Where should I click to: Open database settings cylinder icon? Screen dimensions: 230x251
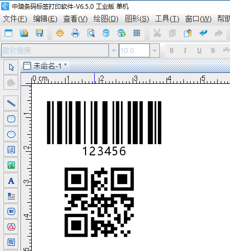click(106, 33)
